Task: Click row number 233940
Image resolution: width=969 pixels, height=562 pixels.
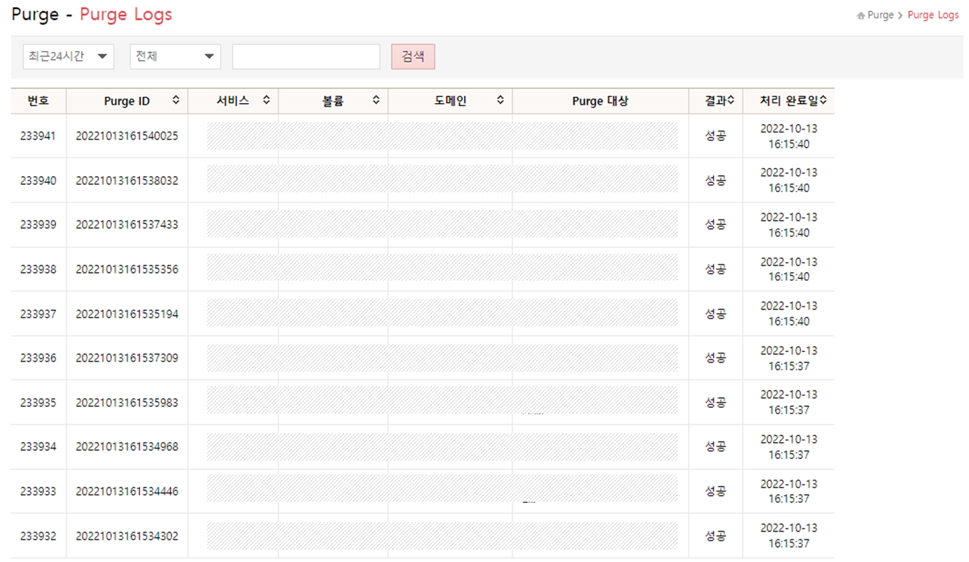Action: [x=38, y=181]
